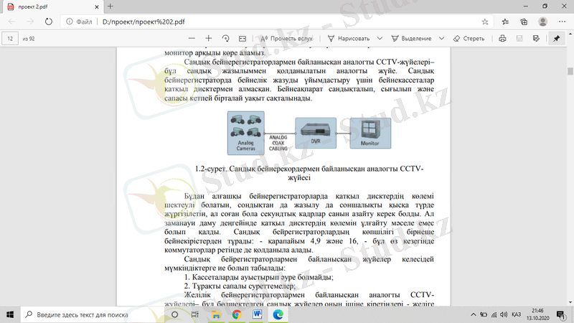Open Chrome from taskbar

pos(237,314)
